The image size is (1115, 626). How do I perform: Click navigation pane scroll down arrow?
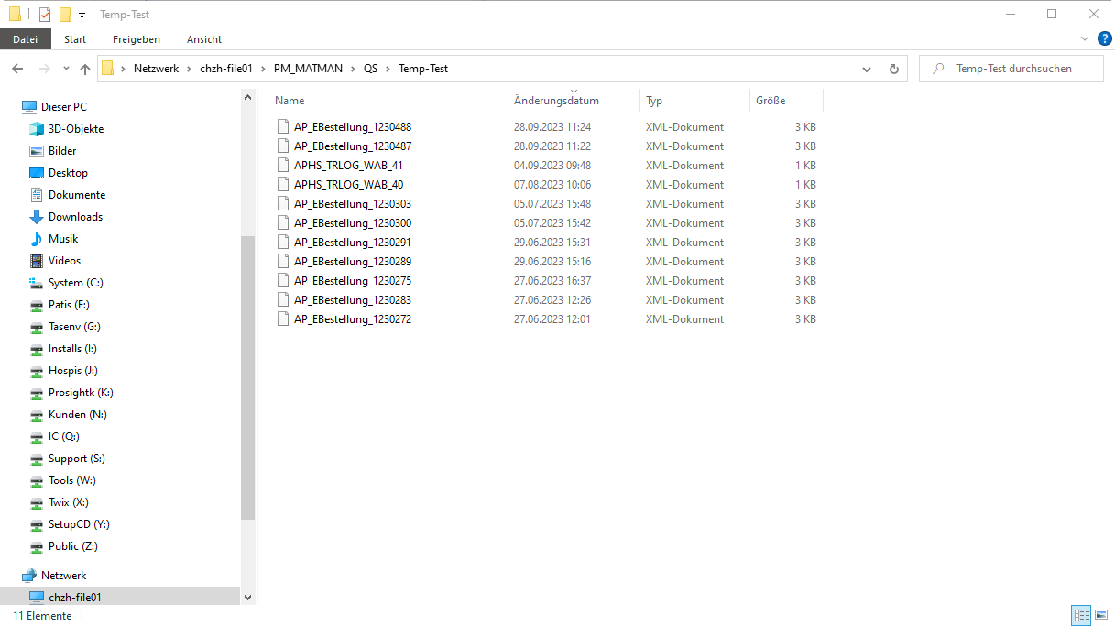pos(247,597)
